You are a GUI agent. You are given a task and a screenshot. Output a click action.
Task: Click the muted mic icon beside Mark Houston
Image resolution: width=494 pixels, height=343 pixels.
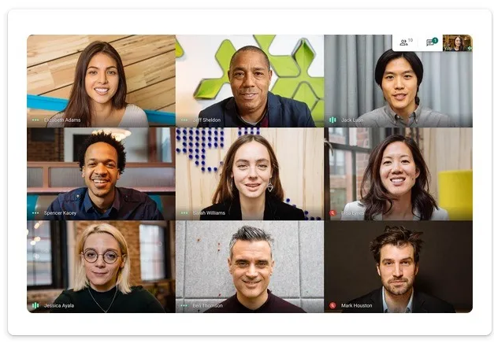(x=332, y=305)
